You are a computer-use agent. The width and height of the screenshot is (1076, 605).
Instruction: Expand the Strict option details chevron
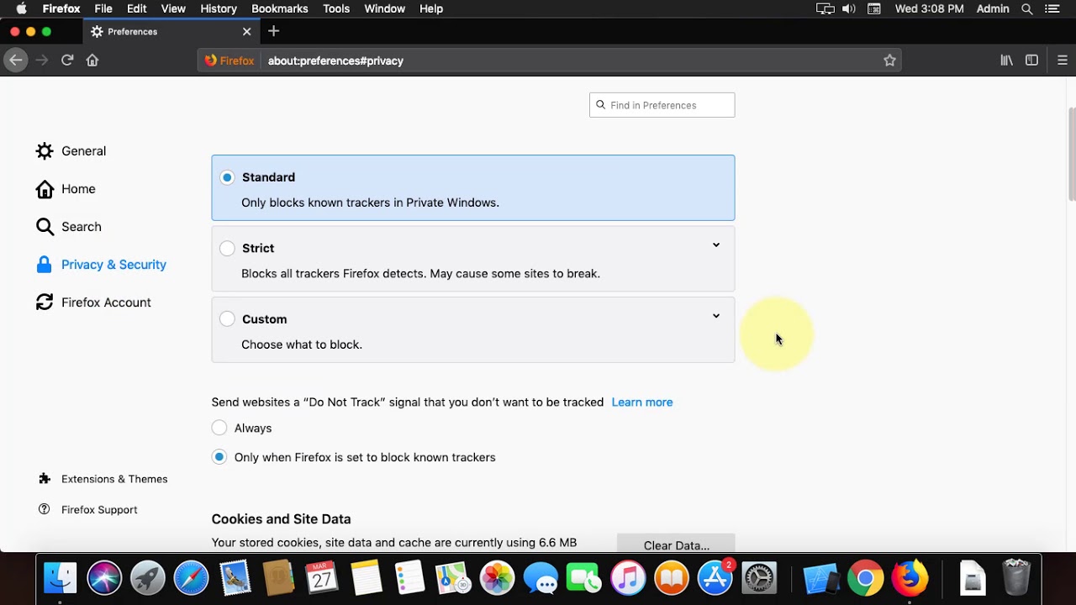coord(716,245)
